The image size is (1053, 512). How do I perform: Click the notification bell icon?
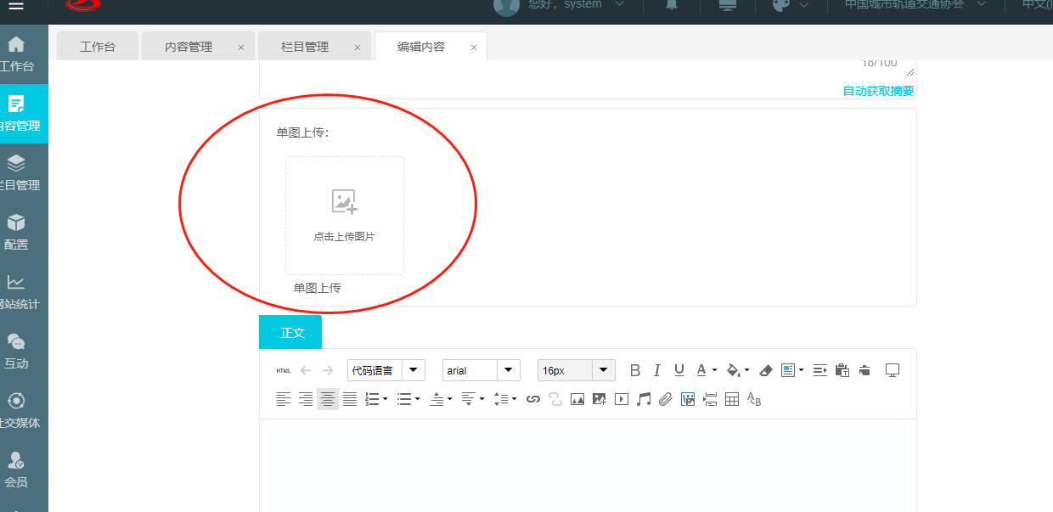pos(672,5)
